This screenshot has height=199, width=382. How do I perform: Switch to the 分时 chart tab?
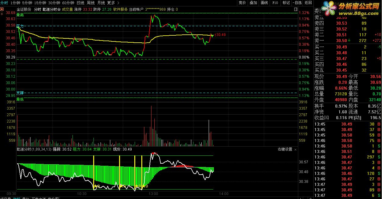click(4, 3)
